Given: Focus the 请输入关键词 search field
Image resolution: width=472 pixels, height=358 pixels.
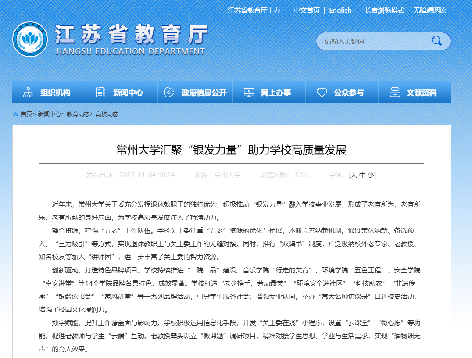Looking at the screenshot, I should click(x=373, y=41).
